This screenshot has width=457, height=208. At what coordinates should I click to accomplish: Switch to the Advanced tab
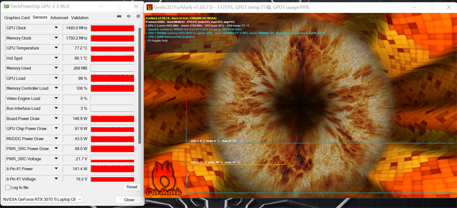59,18
